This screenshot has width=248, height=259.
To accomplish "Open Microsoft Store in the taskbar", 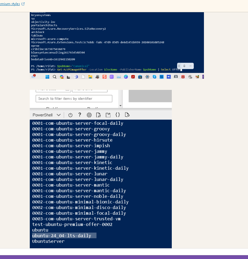I will tap(140, 77).
